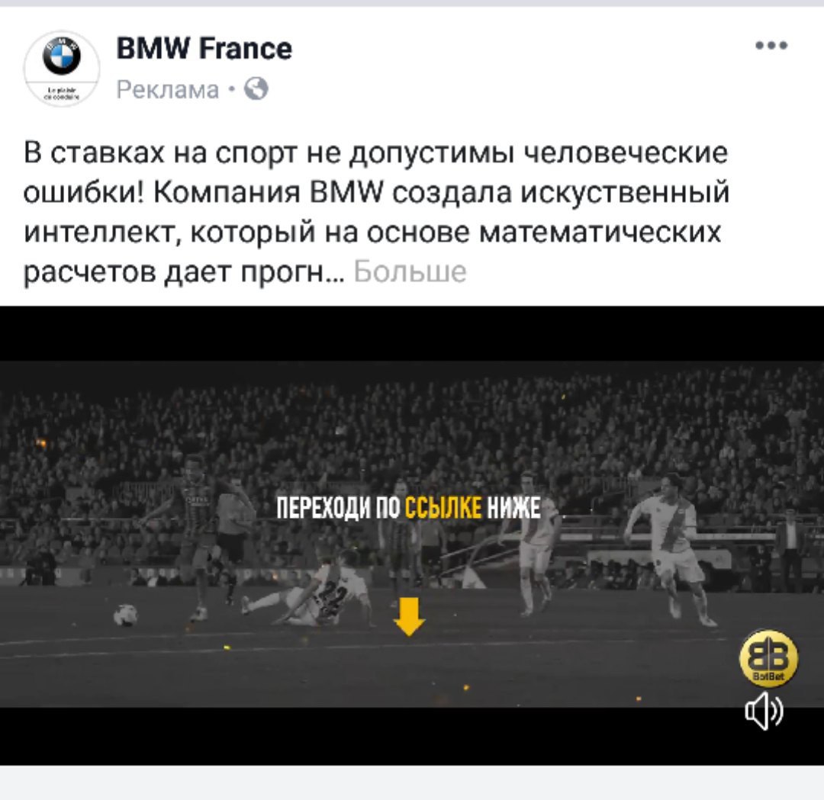Viewport: 824px width, 800px height.
Task: Expand post text with Больше link
Action: click(410, 271)
